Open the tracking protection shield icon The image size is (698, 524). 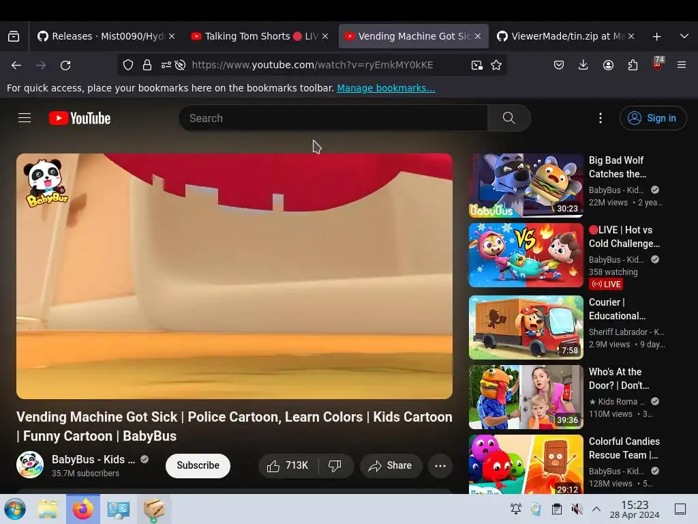pyautogui.click(x=128, y=65)
